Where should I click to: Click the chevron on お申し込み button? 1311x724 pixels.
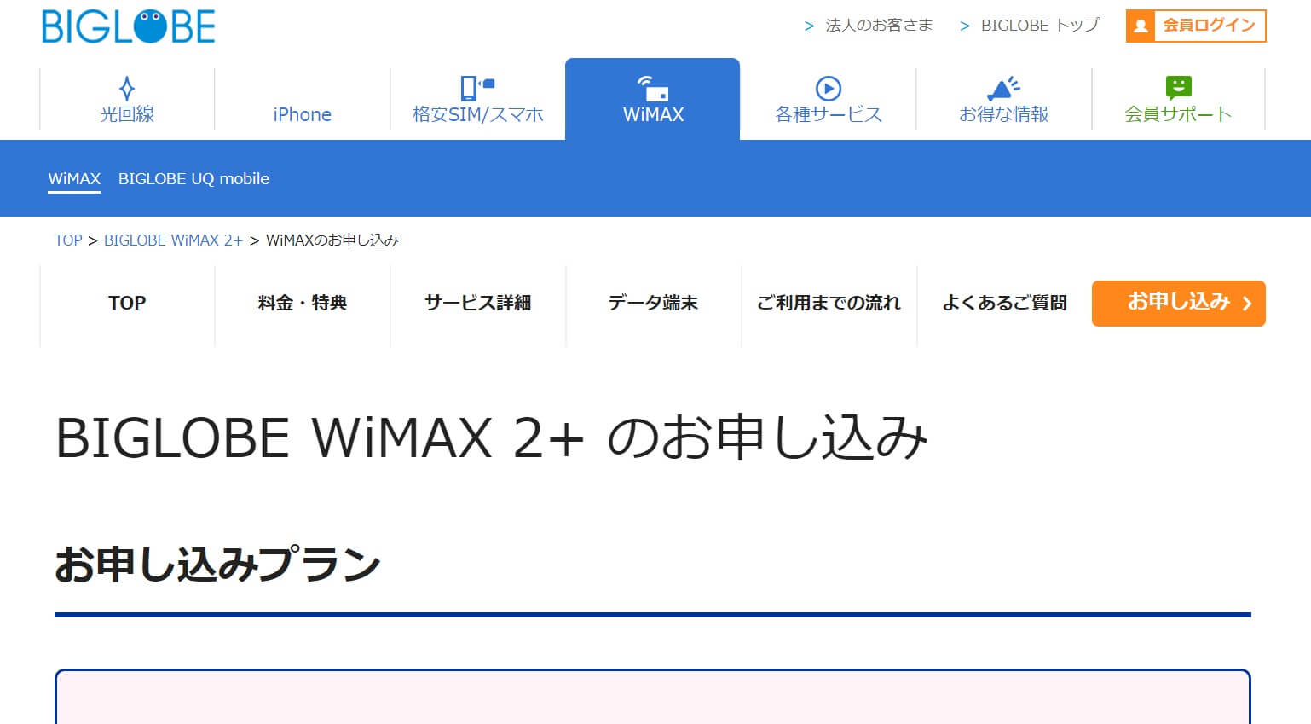[x=1247, y=303]
